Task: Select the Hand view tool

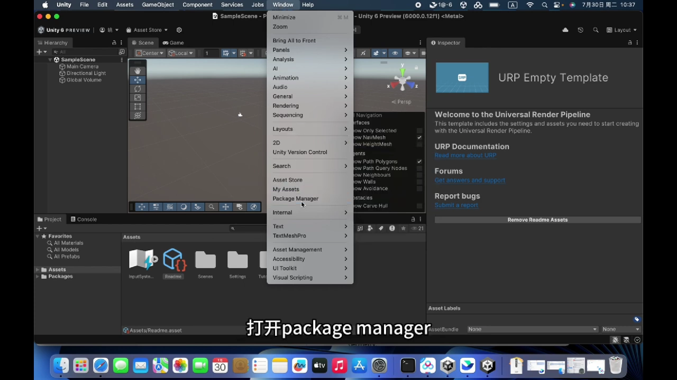Action: (x=138, y=71)
